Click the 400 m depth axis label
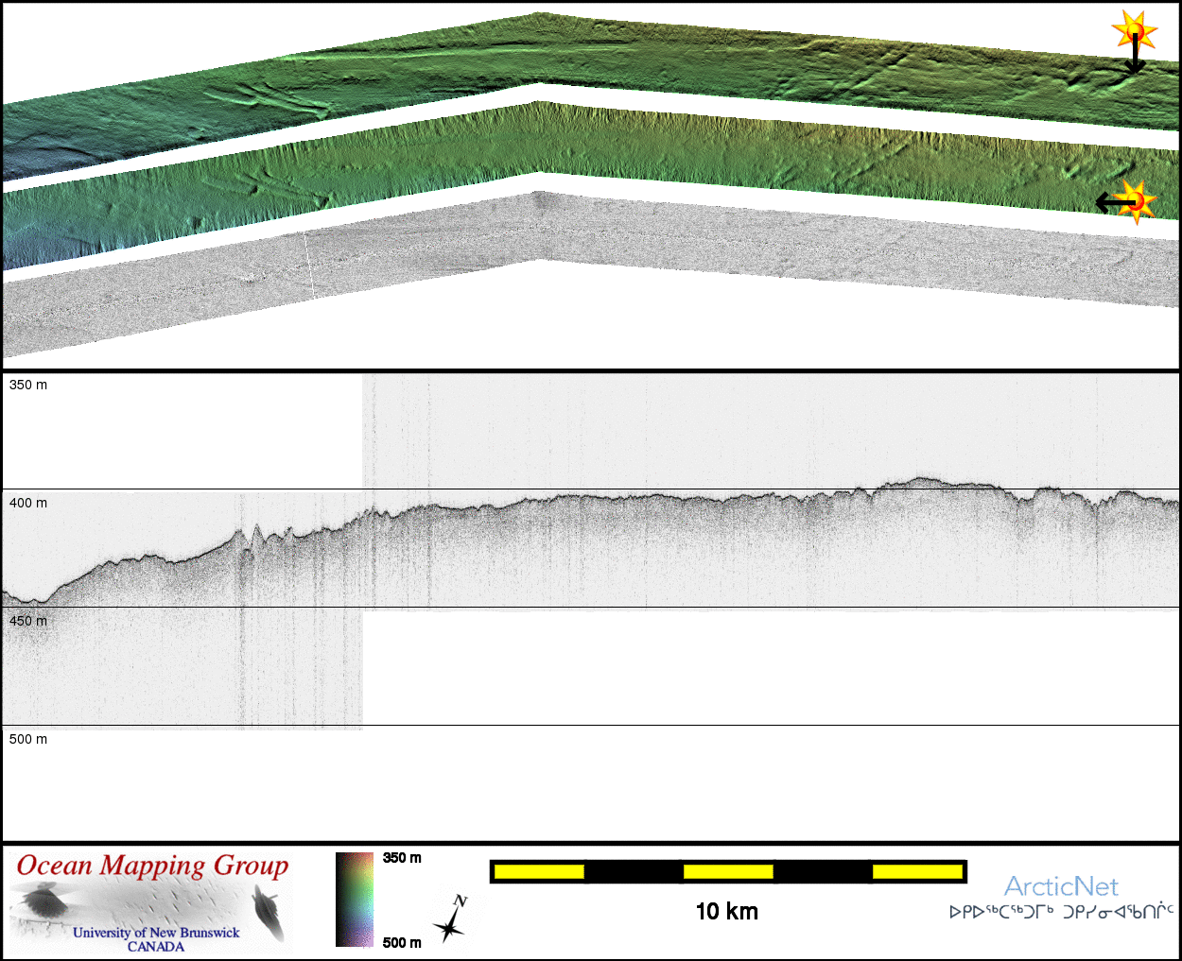Viewport: 1182px width, 961px height. pyautogui.click(x=28, y=503)
